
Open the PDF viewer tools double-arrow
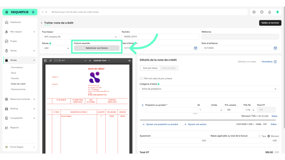tap(129, 61)
